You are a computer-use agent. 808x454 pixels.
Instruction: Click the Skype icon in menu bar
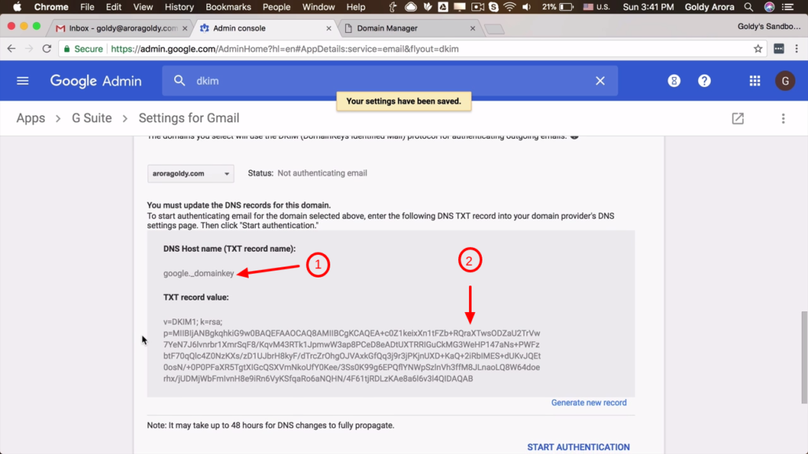pyautogui.click(x=493, y=7)
